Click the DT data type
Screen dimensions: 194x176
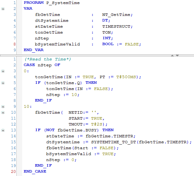(105, 20)
